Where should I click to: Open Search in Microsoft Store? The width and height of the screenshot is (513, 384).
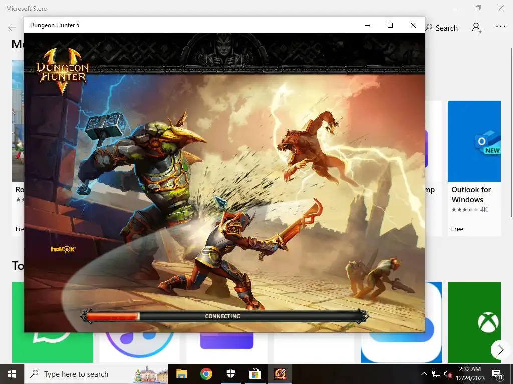point(442,28)
